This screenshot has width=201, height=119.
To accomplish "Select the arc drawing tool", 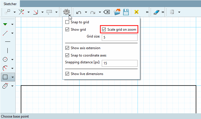I will [x=5, y=68].
